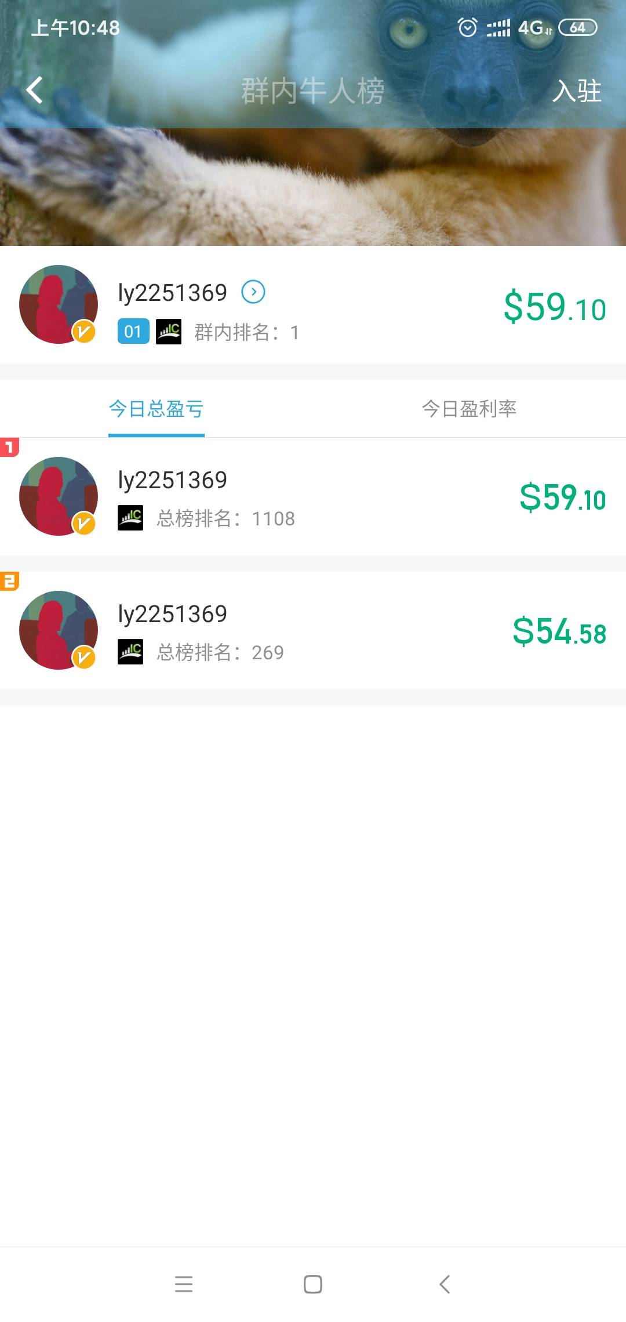Viewport: 626px width, 1322px height.
Task: Open avatar of first-ranked ly2251369
Action: (x=58, y=496)
